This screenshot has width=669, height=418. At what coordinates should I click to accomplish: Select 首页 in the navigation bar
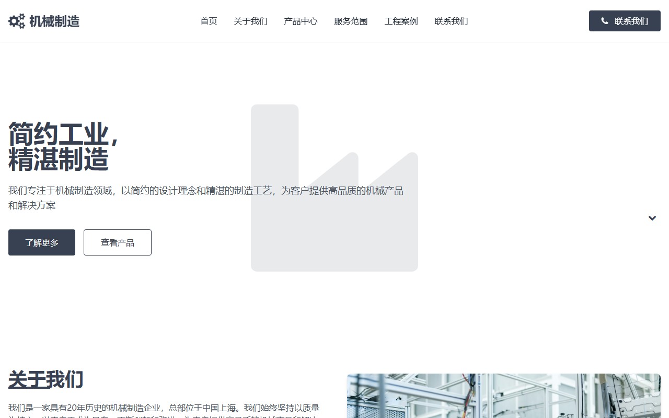209,21
